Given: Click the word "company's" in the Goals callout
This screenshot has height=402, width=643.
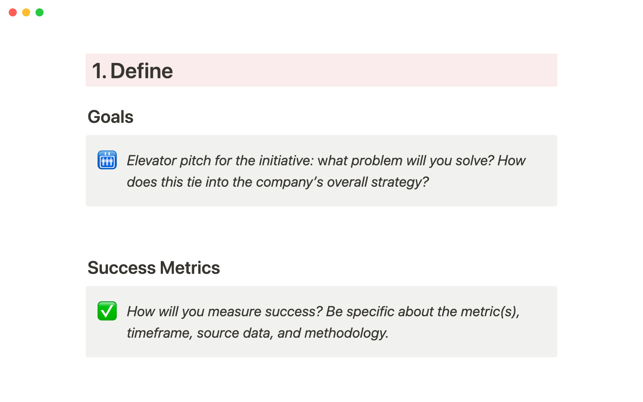Looking at the screenshot, I should pyautogui.click(x=289, y=182).
